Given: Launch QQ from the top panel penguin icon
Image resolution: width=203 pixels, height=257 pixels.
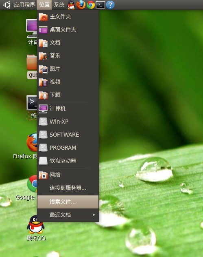Looking at the screenshot, I should 71,5.
